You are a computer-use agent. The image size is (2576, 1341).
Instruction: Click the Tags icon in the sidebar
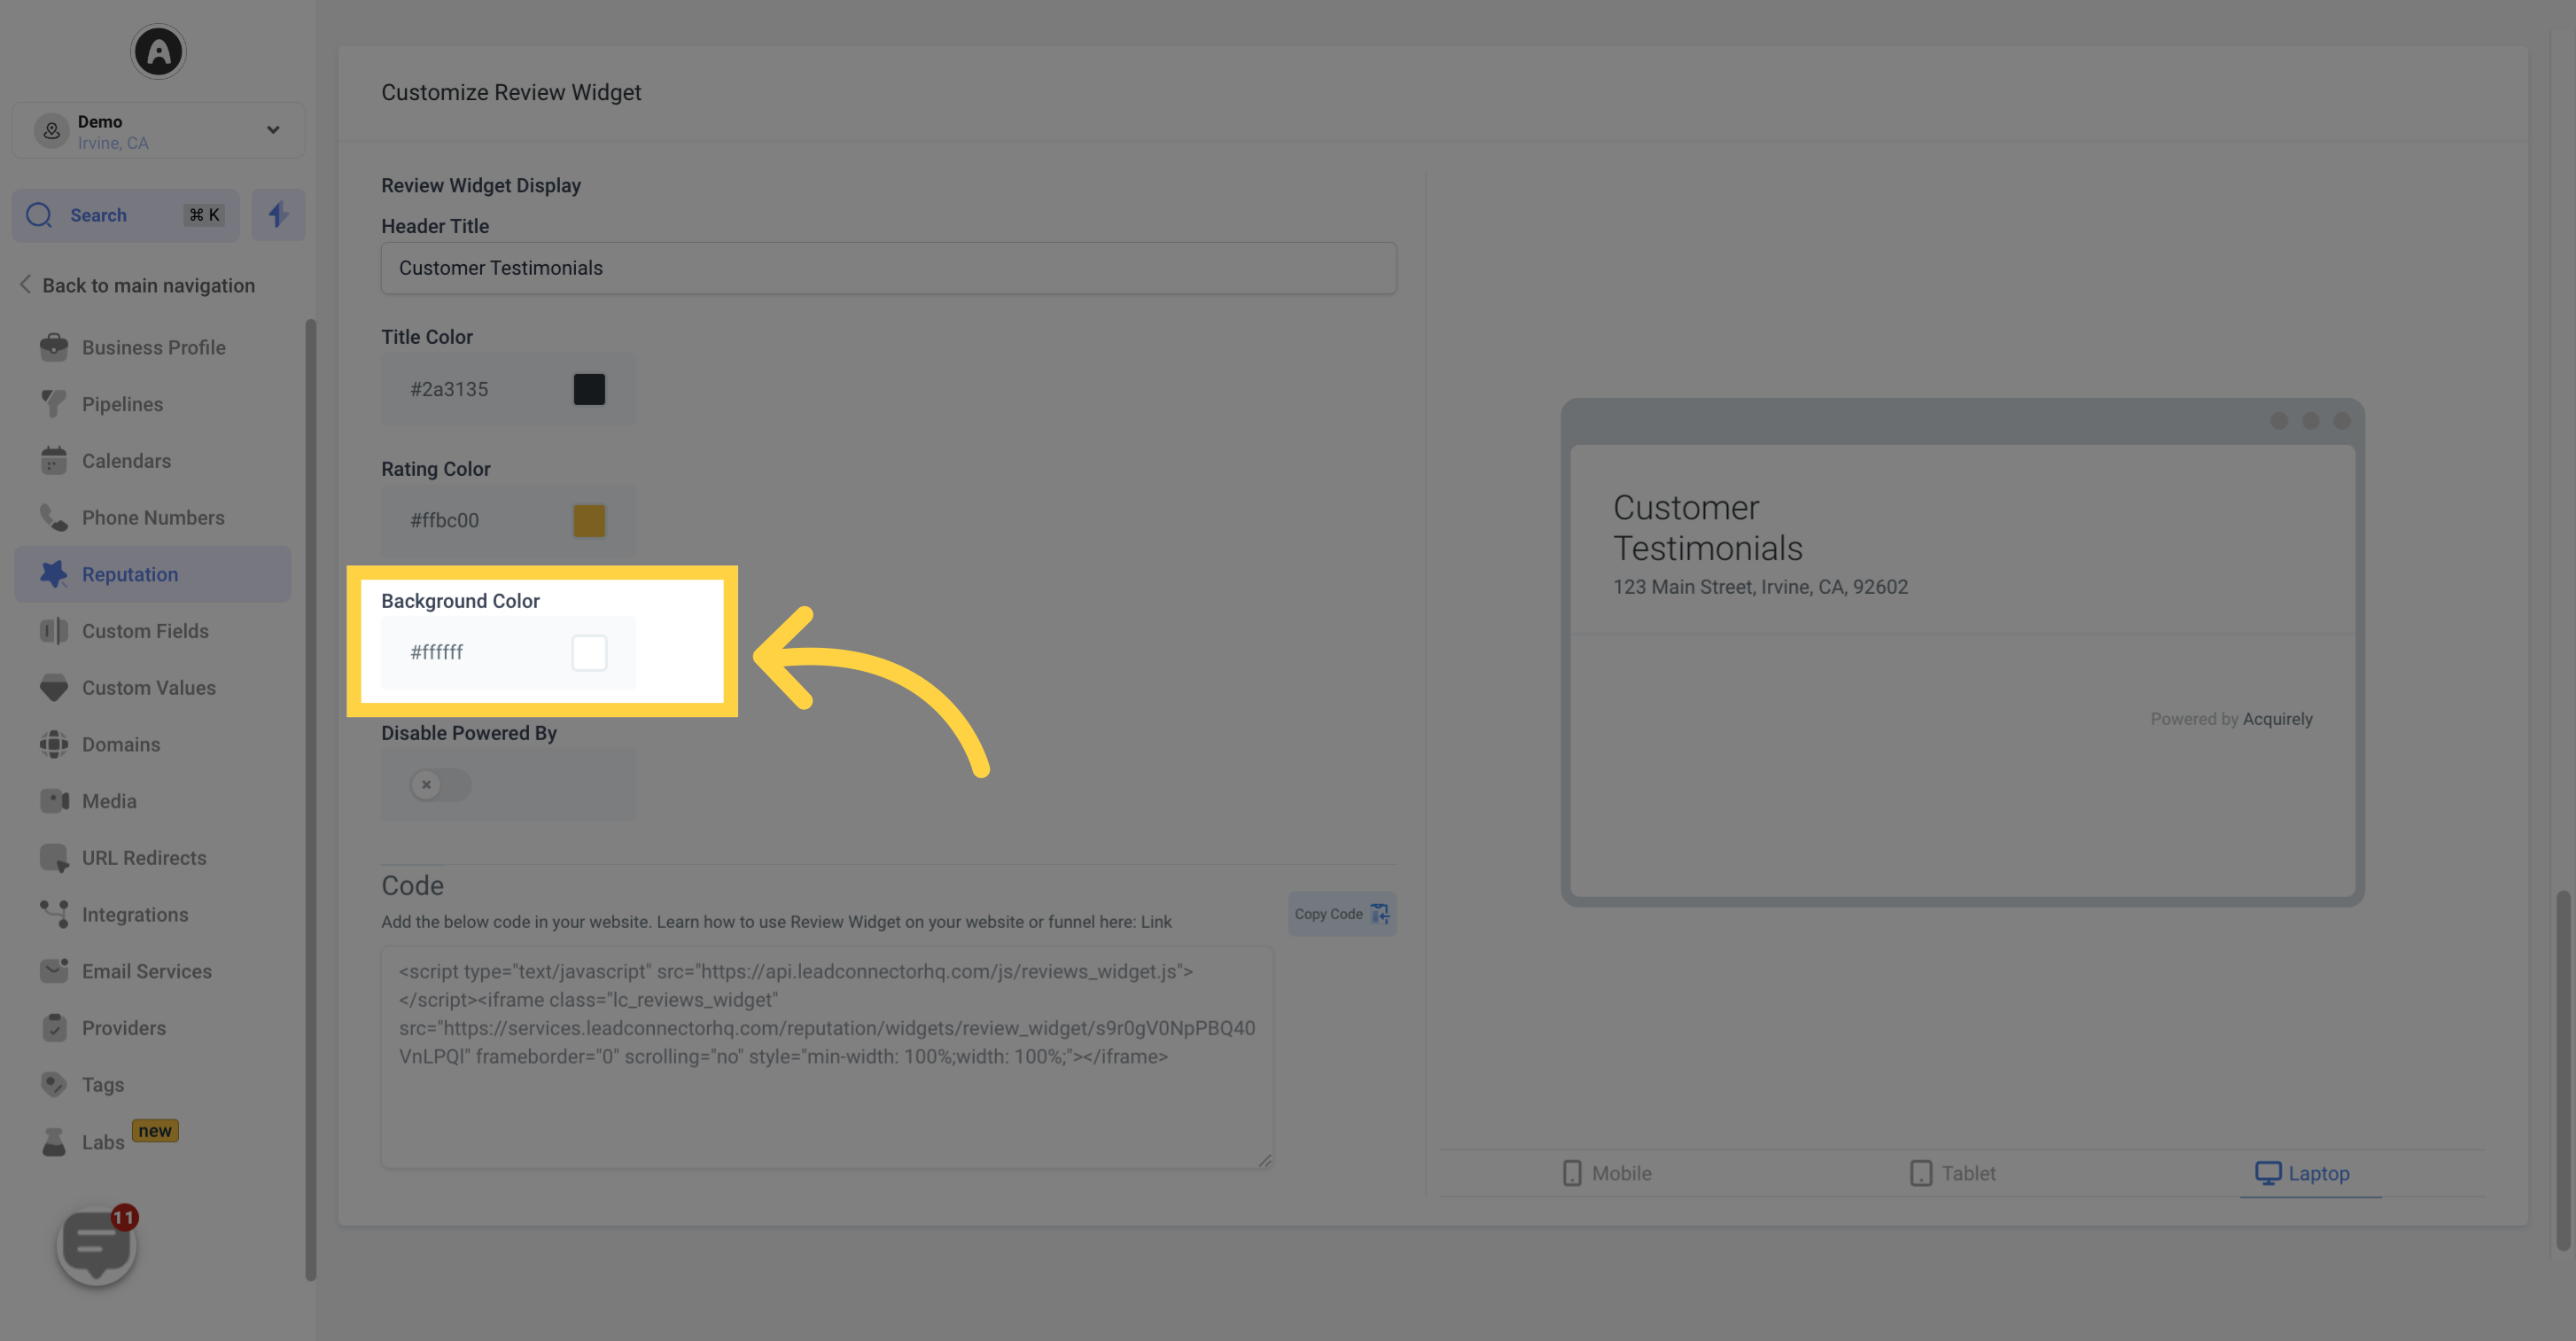point(54,1084)
